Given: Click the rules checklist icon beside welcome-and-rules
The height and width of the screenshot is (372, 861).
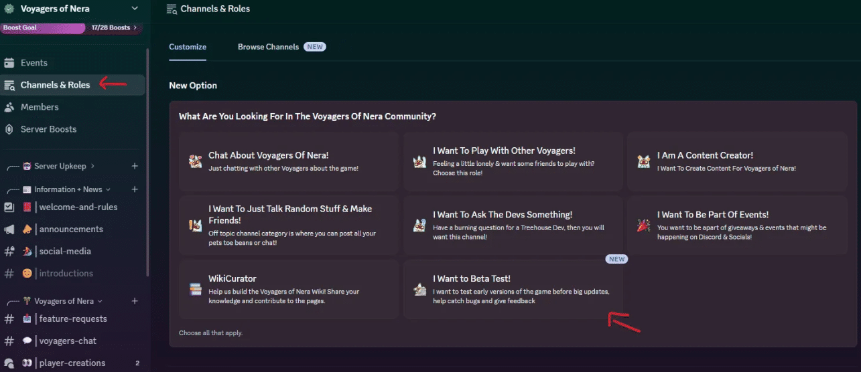Looking at the screenshot, I should [x=9, y=207].
